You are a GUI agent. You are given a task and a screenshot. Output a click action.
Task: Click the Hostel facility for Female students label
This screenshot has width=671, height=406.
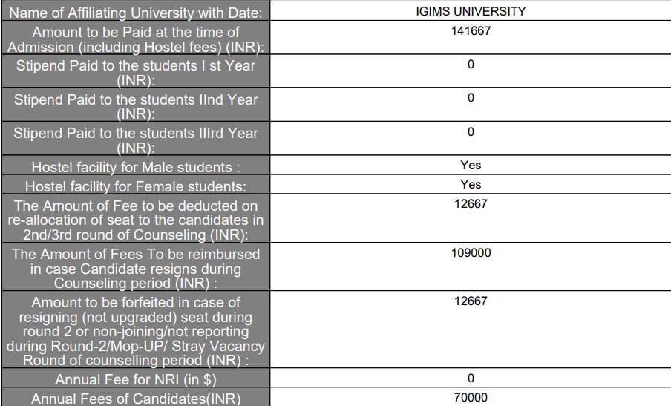tap(136, 186)
